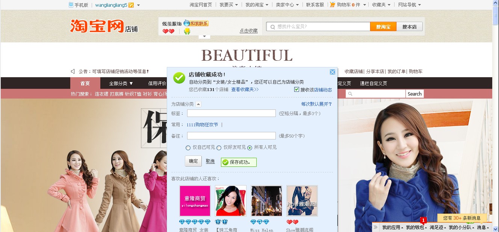Expand the 我的淘宝 dropdown menu
Viewport: 499px width, 232px height.
point(257,5)
